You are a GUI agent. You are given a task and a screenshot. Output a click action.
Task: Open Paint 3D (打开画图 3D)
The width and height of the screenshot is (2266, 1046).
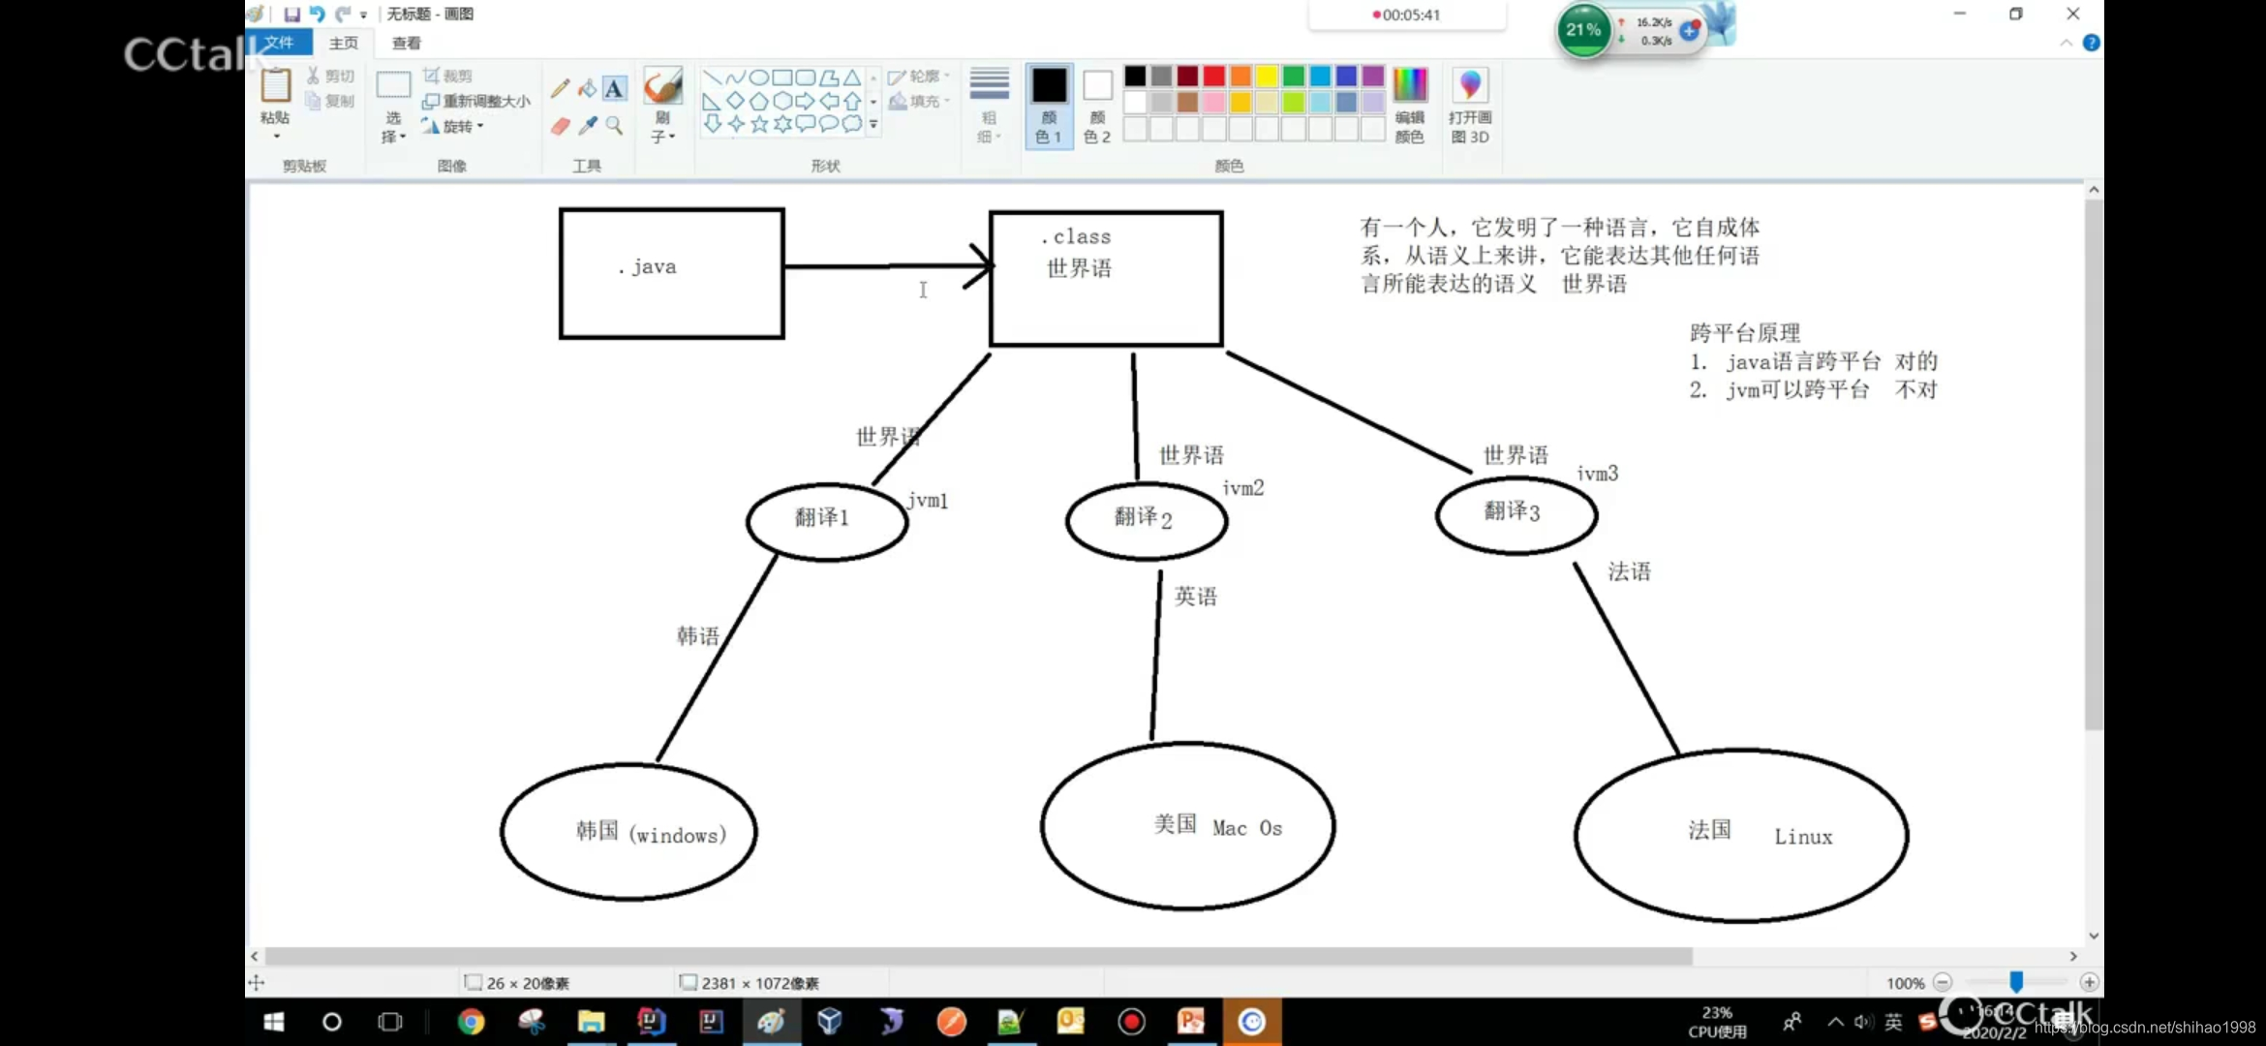coord(1470,106)
